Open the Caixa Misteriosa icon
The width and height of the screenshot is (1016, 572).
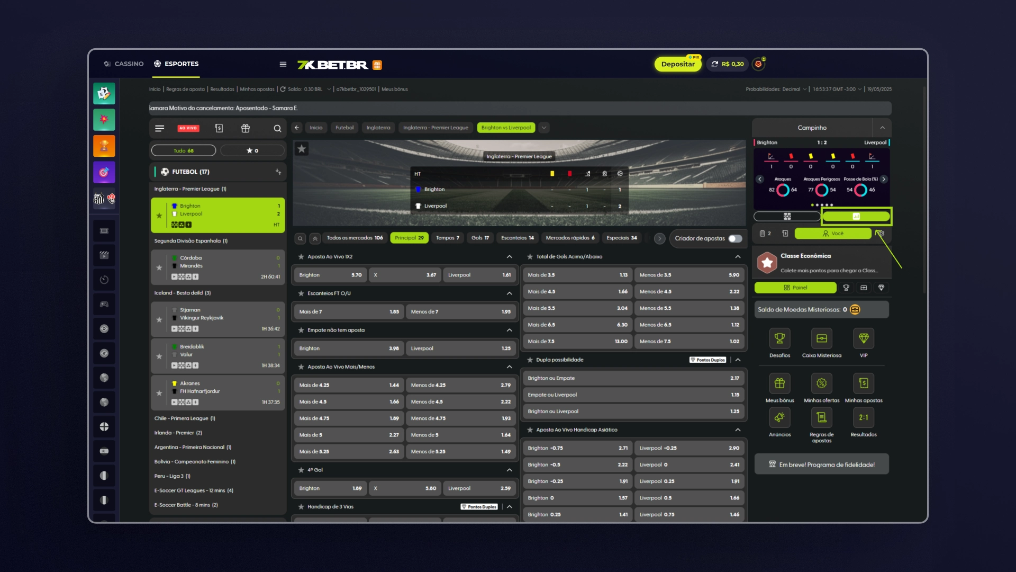821,338
